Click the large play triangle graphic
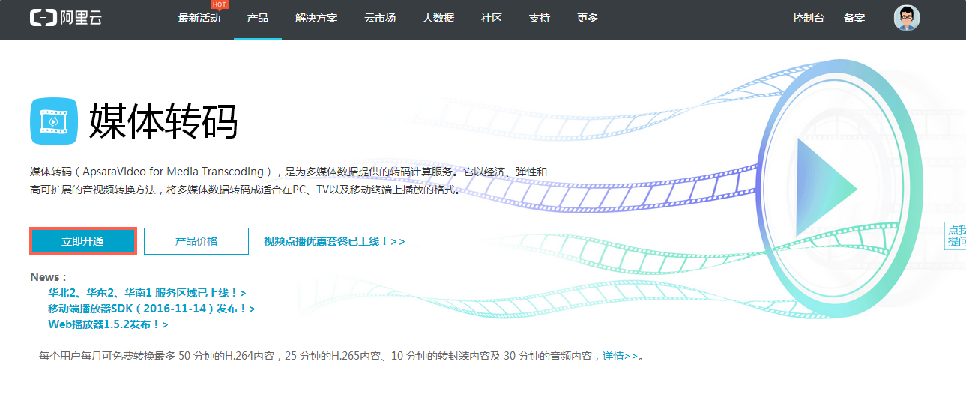 826,189
